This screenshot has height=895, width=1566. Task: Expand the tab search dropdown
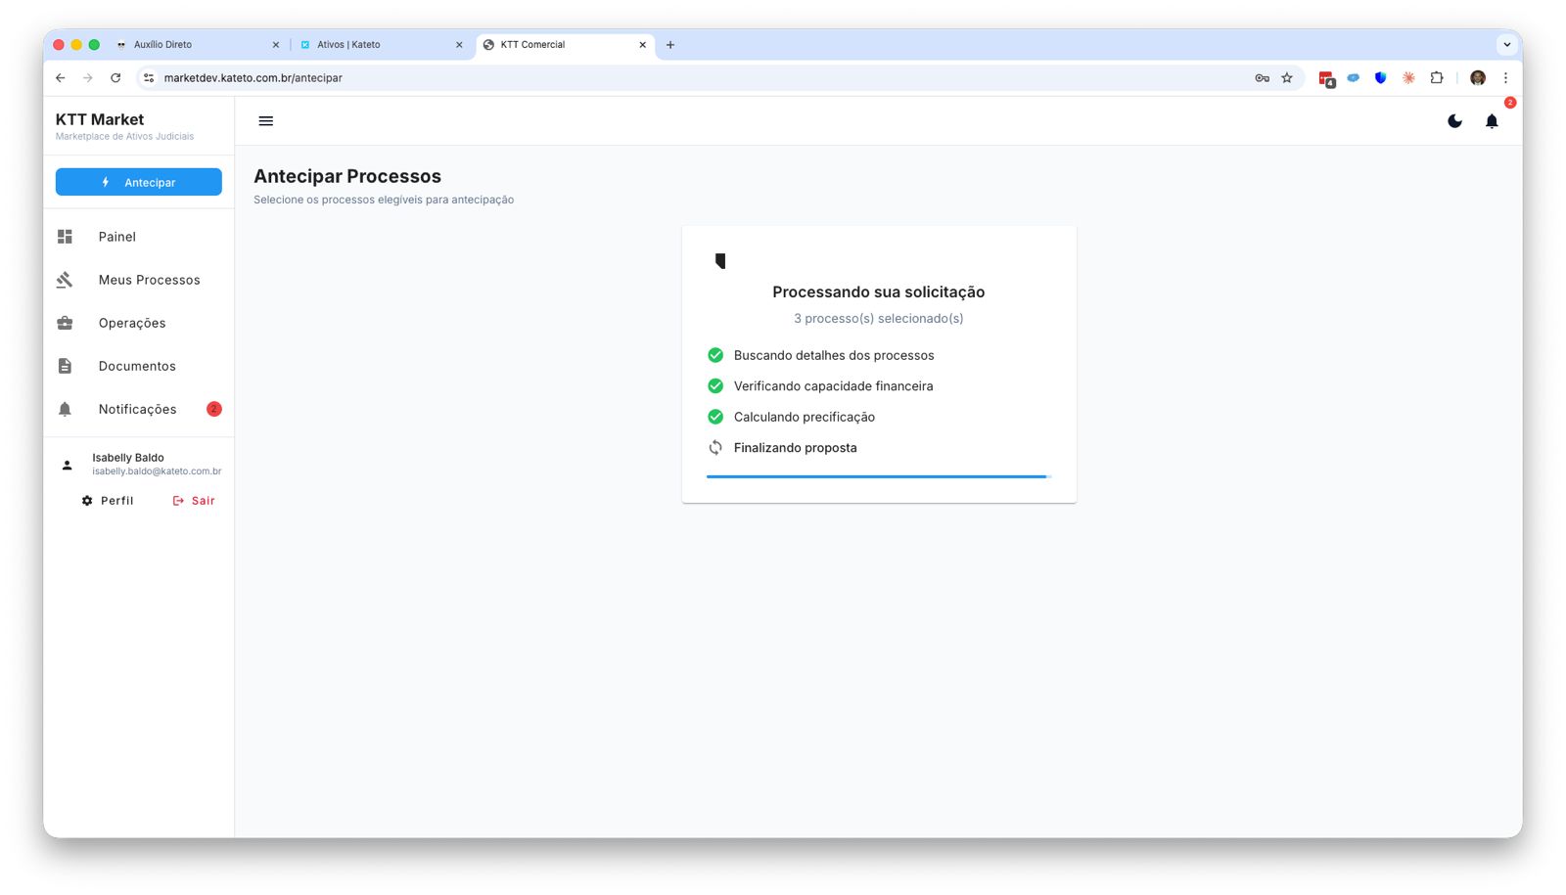coord(1506,45)
